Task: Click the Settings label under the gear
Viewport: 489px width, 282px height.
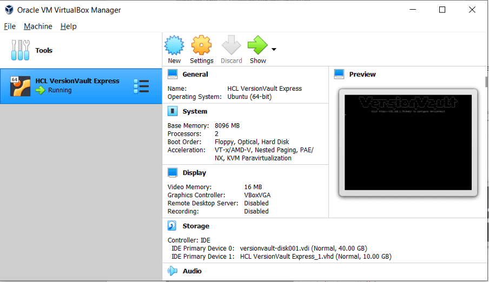Action: coord(201,61)
